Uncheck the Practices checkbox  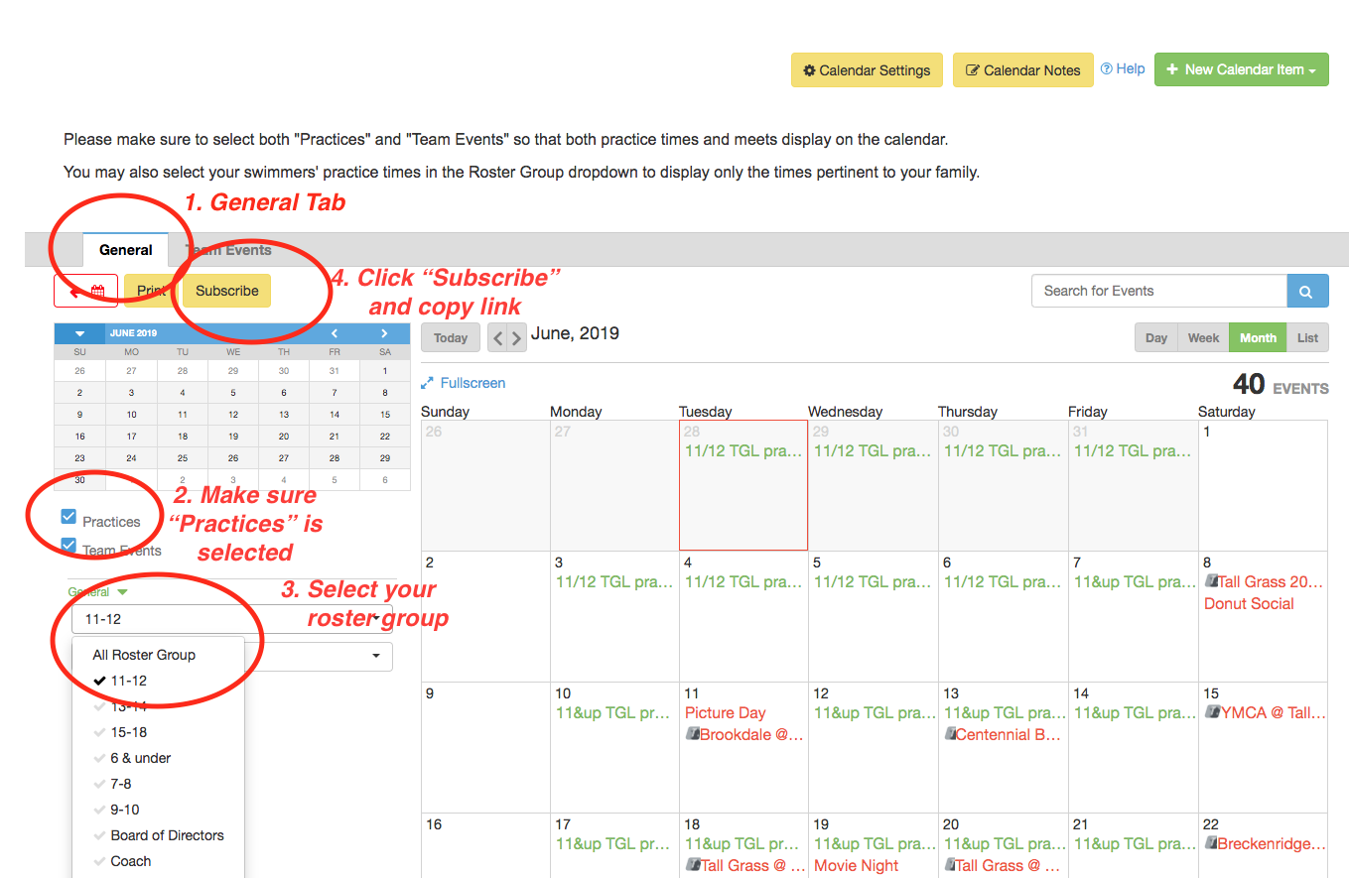coord(68,517)
